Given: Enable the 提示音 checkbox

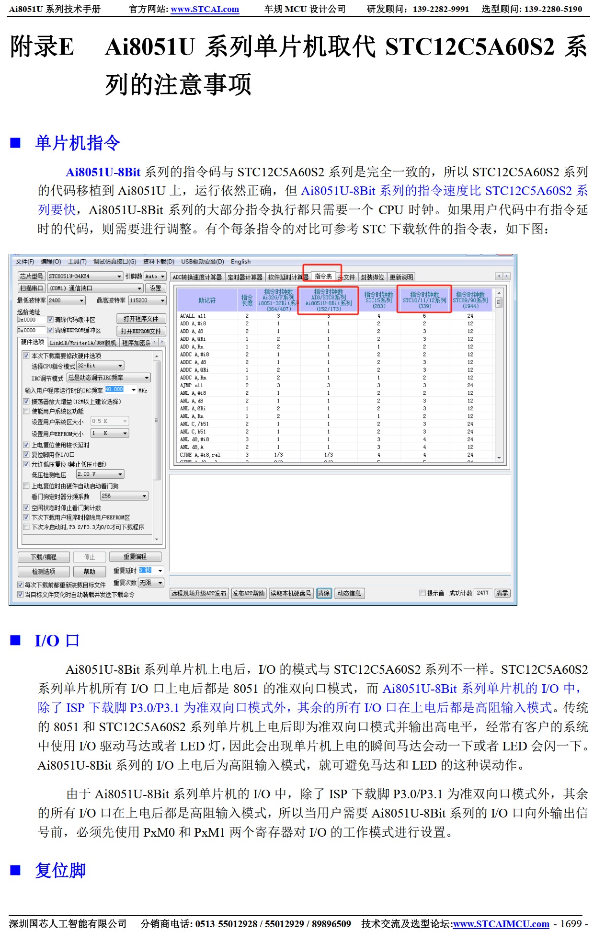Looking at the screenshot, I should (423, 593).
